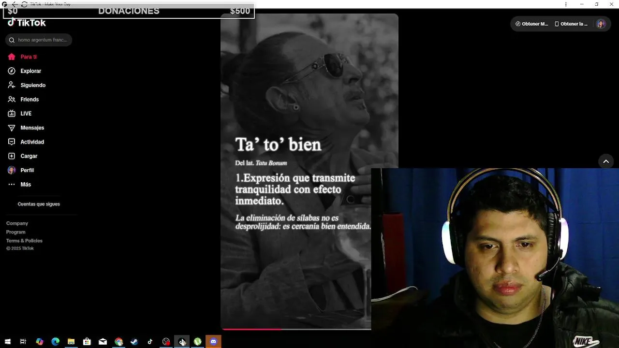Open the Cargar upload page
Image resolution: width=619 pixels, height=348 pixels.
click(x=23, y=156)
